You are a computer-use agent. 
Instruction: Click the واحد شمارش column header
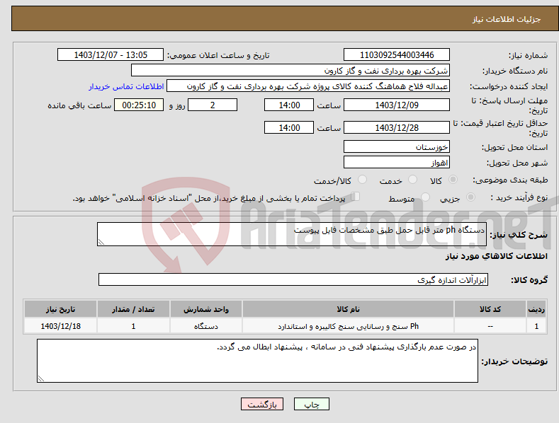[206, 309]
